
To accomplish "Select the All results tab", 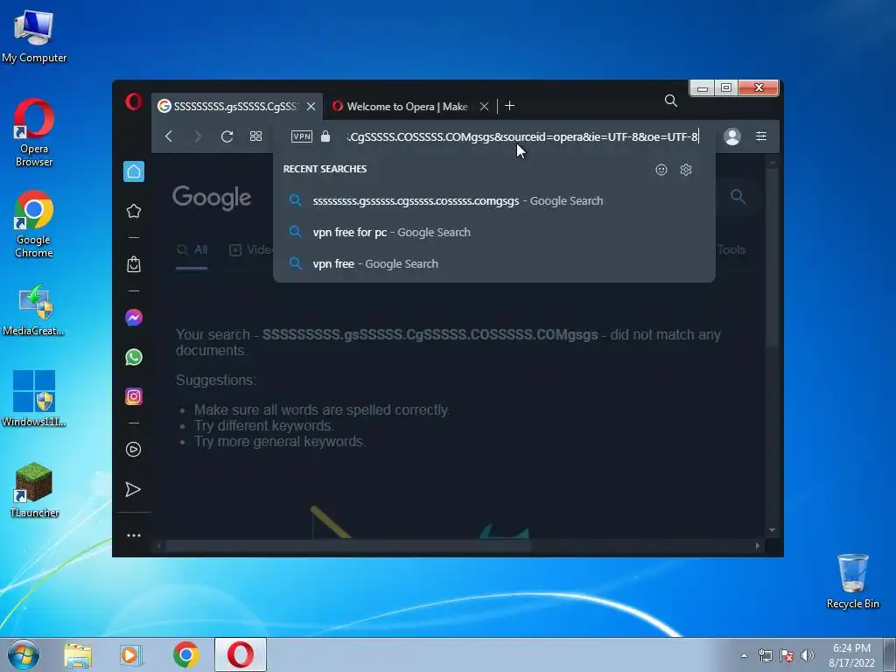I will tap(192, 249).
